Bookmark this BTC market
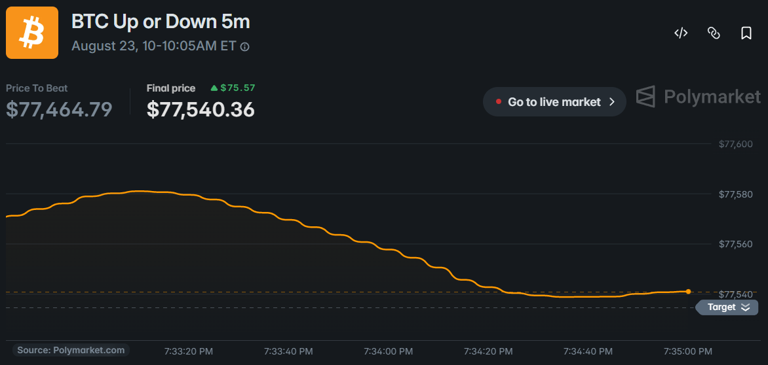This screenshot has height=365, width=768. 746,33
